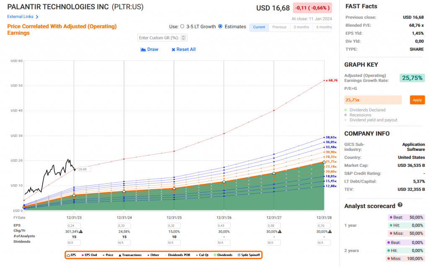Toggle Recessions in the Graph Key
The height and width of the screenshot is (267, 429).
[346, 115]
